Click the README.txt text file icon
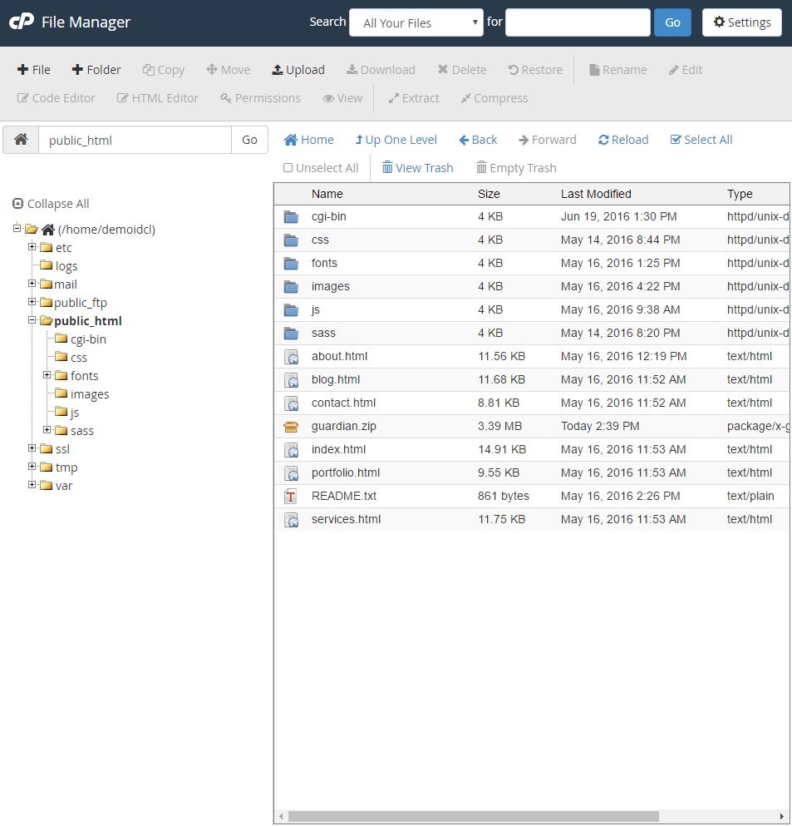792x826 pixels. pyautogui.click(x=291, y=496)
